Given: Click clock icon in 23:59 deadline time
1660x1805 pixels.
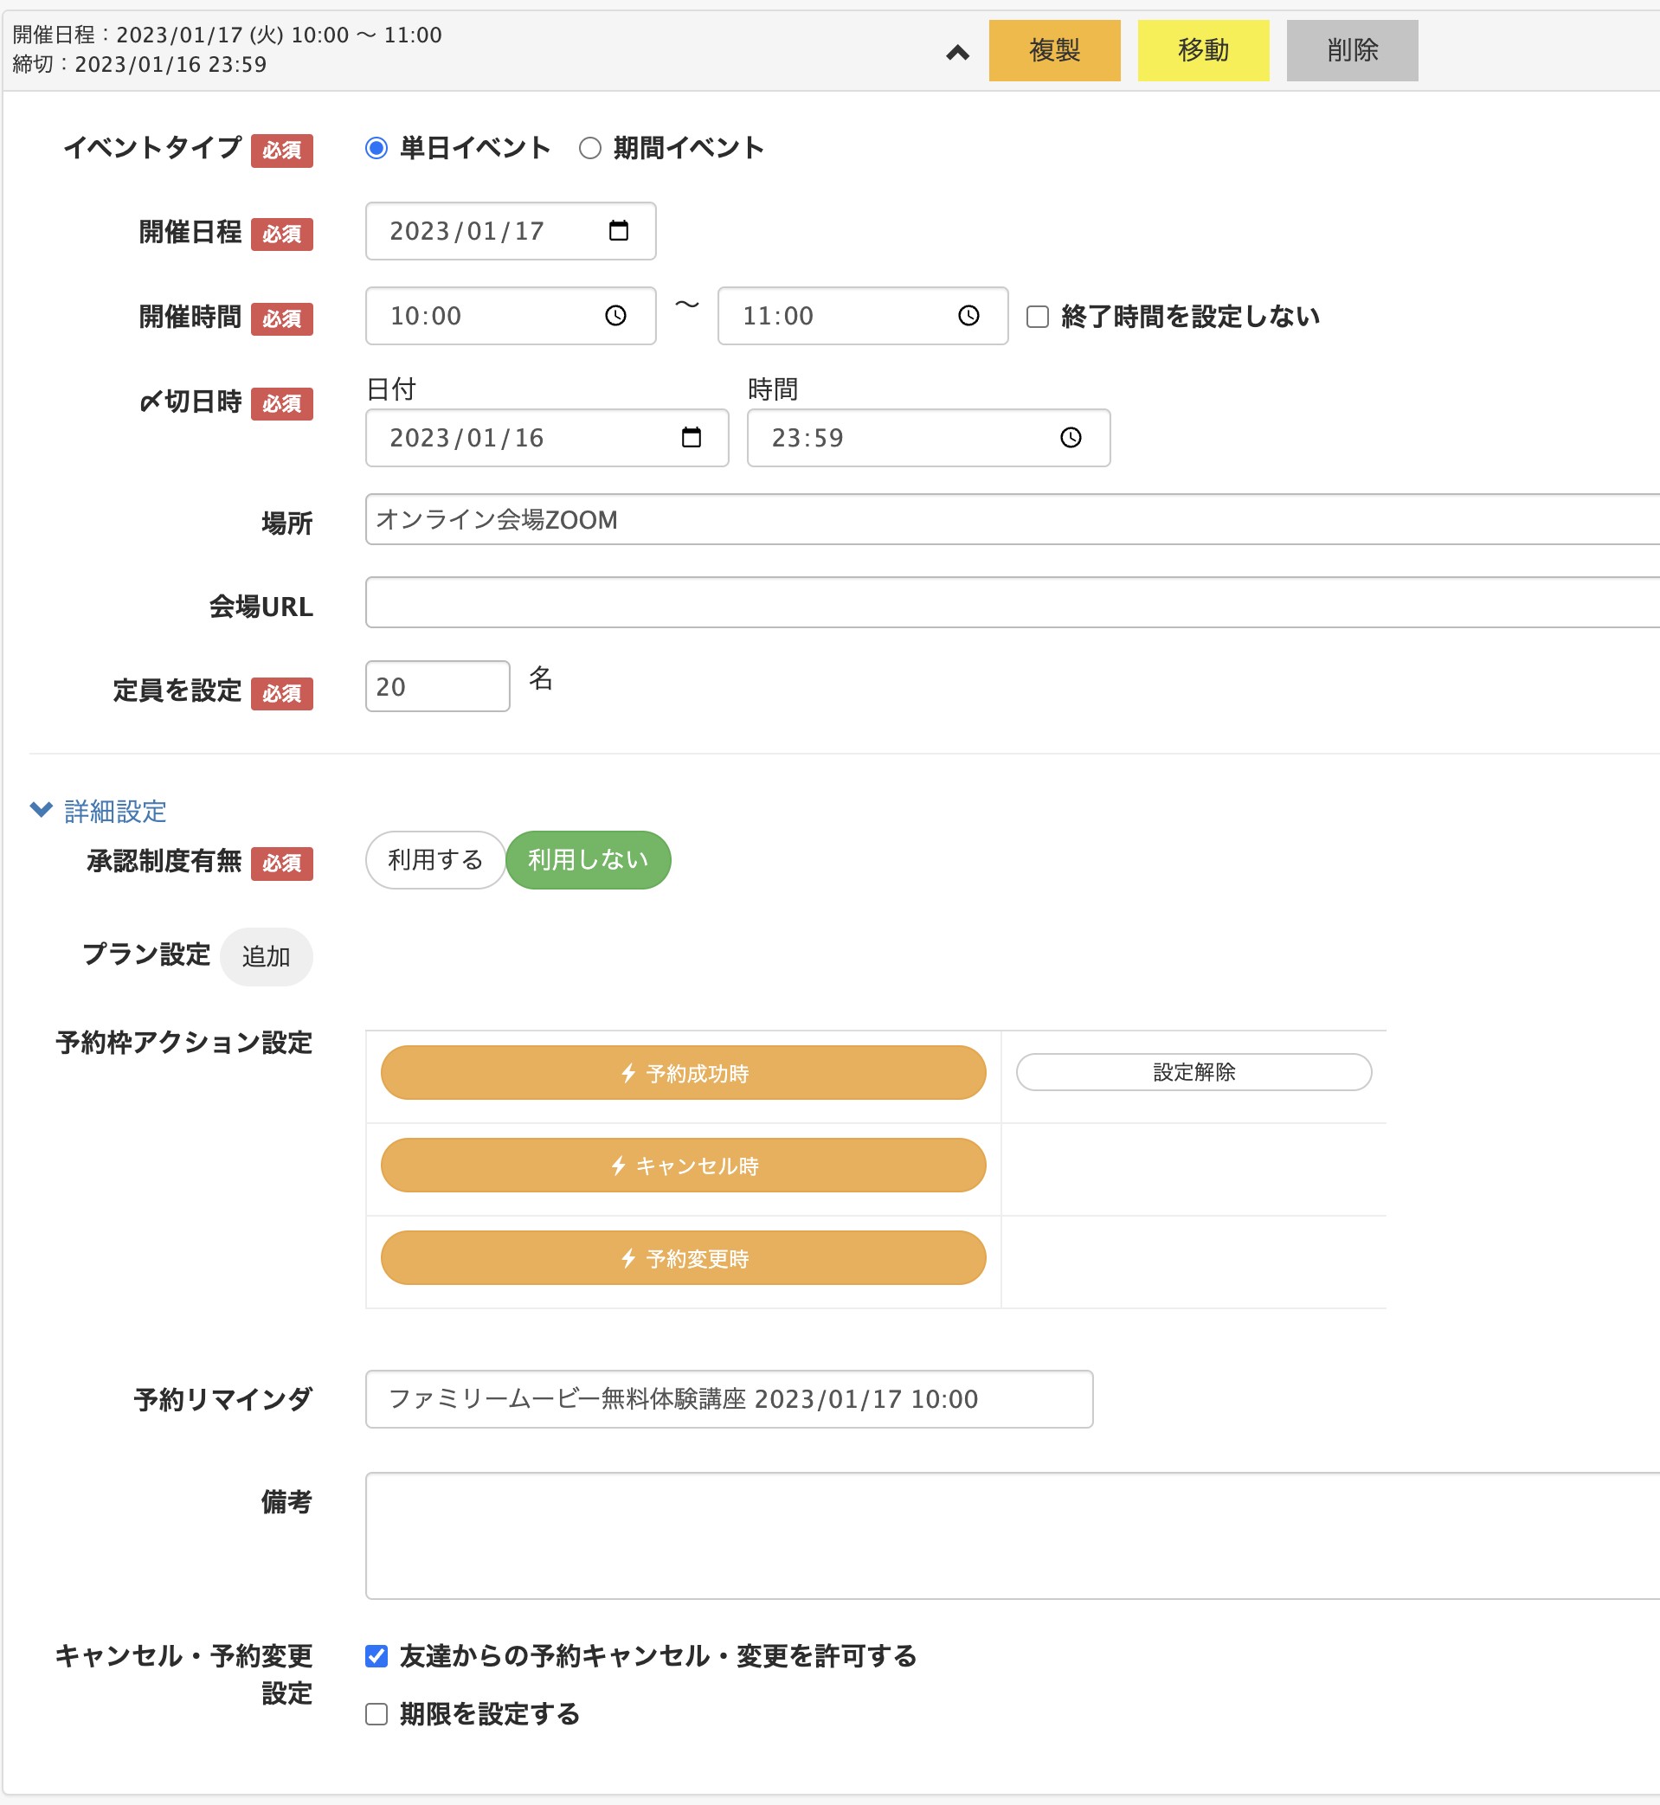Looking at the screenshot, I should click(x=1071, y=437).
